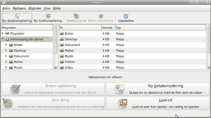The width and height of the screenshot is (211, 118).
Task: Collapse Hemkatalog för daniel tree node
Action: tap(3, 39)
